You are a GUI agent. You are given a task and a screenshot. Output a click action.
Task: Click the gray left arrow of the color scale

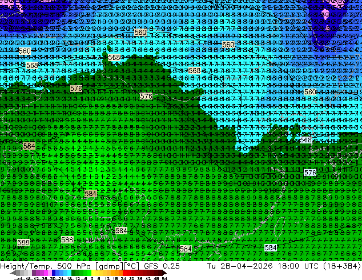coord(13,273)
